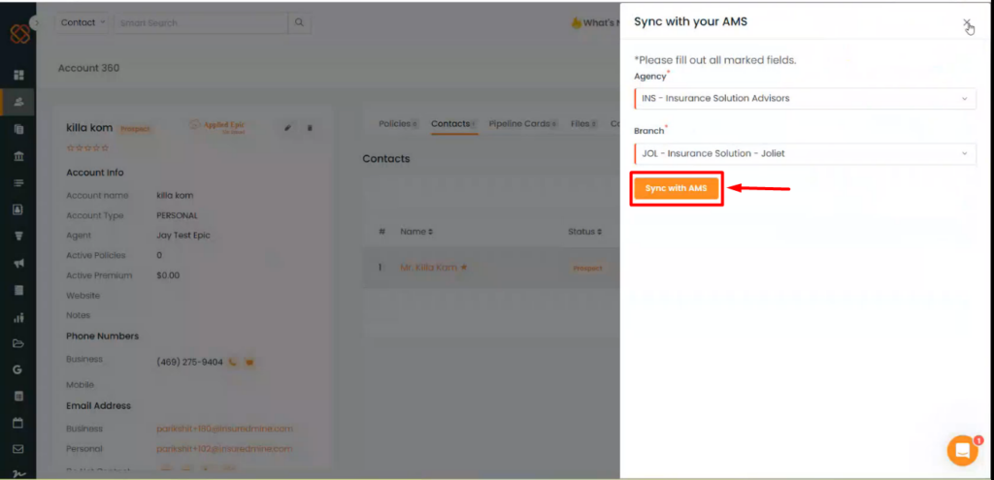Sort contacts table by Name
Screen dimensions: 994x480
[416, 232]
